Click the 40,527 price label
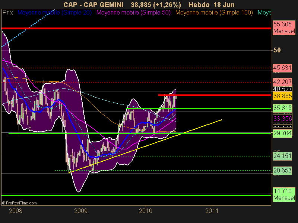Image resolution: width=298 pixels, height=223 pixels. tap(282, 89)
